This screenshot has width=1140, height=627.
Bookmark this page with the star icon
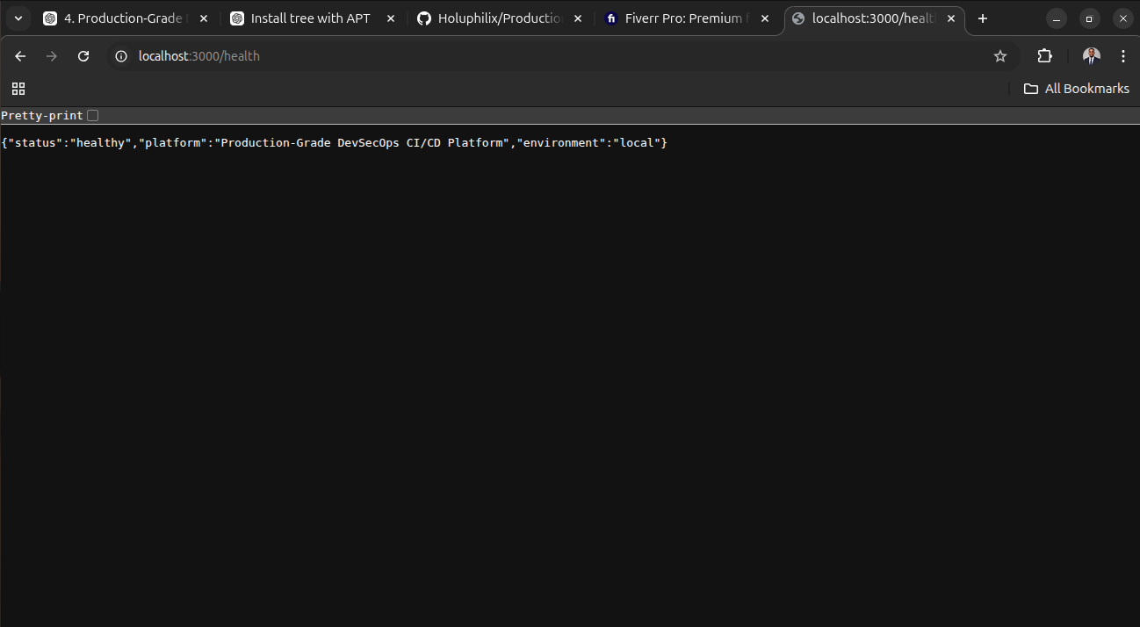[999, 56]
